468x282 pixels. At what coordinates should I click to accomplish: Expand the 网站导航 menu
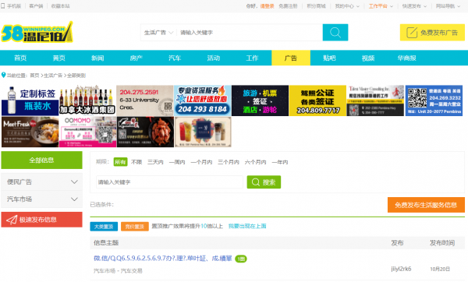pos(448,6)
